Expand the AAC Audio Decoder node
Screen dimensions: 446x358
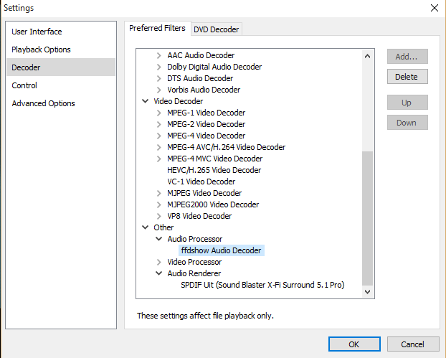160,55
